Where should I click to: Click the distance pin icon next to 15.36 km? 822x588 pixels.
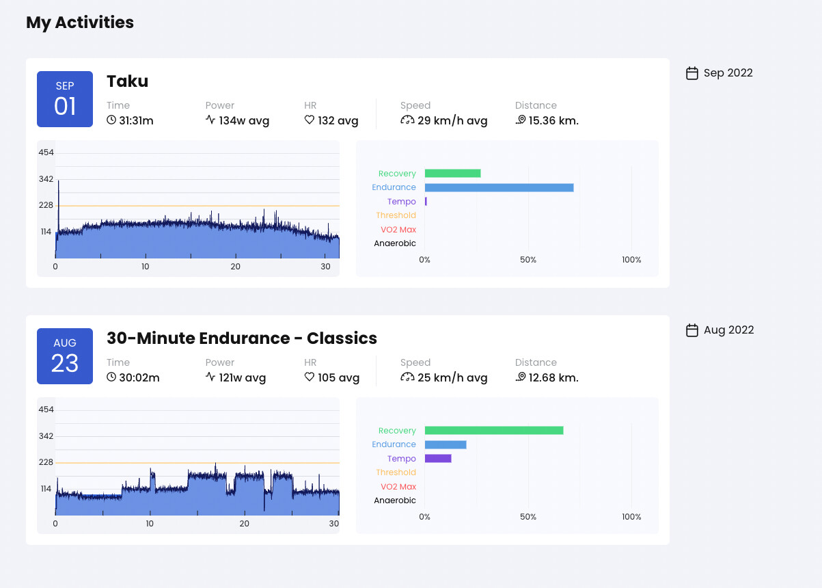521,120
